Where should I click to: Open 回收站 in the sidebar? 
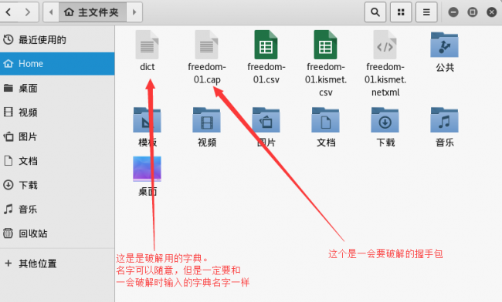tap(57, 233)
